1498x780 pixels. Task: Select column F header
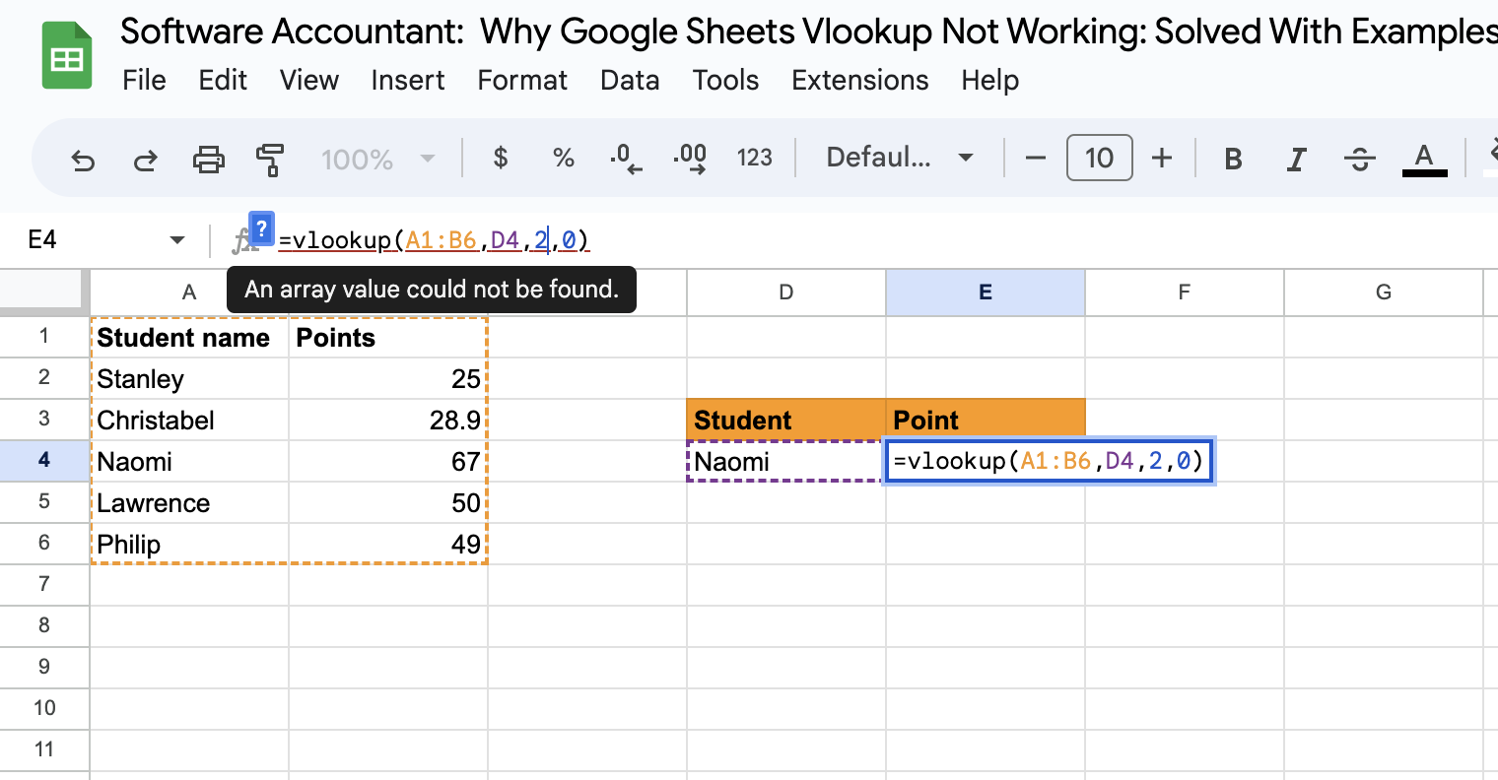[1184, 292]
